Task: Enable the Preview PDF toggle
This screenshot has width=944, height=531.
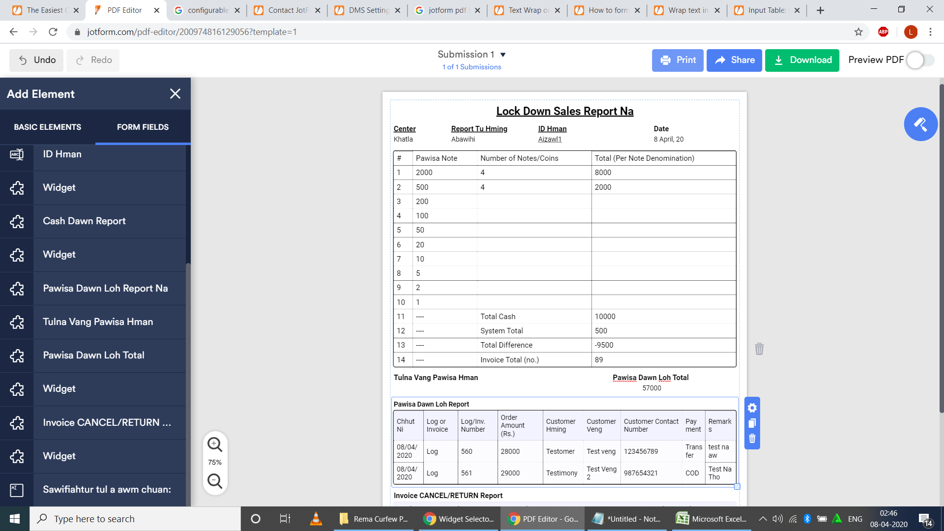Action: click(x=919, y=60)
